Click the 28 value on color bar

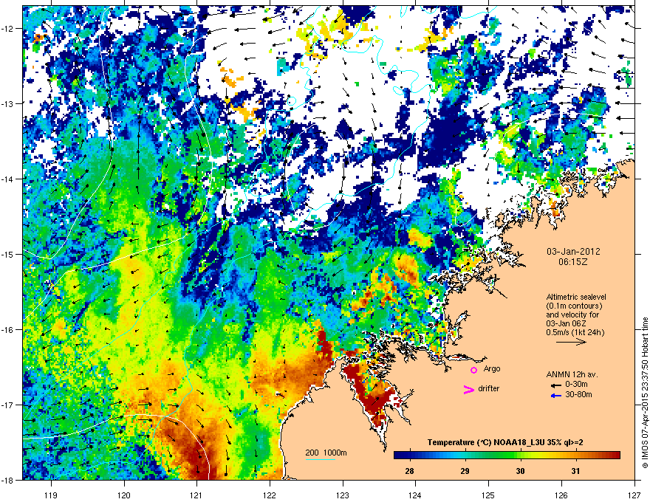point(409,470)
